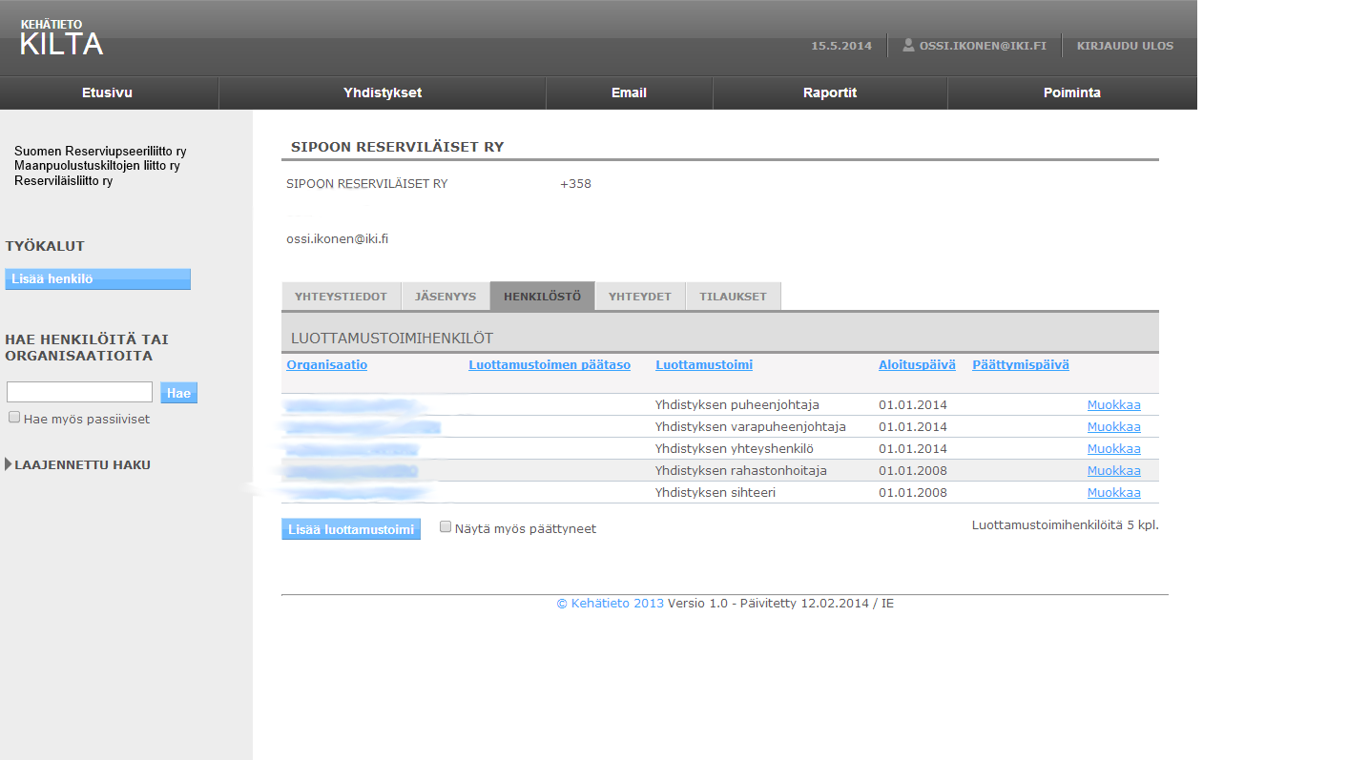Open the Raportit menu
This screenshot has width=1369, height=760.
(x=830, y=92)
